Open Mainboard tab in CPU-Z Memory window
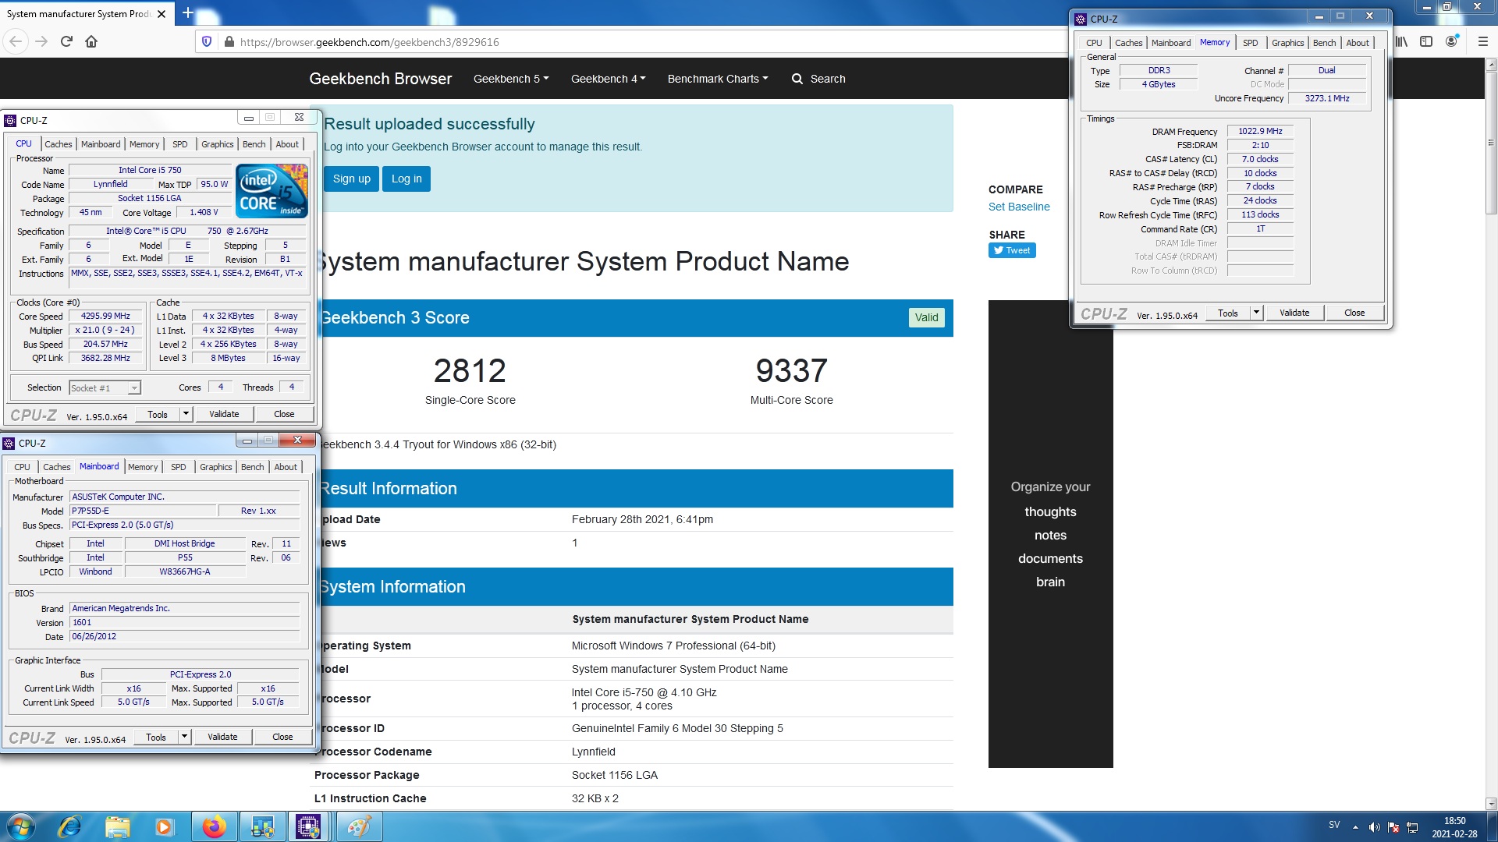Viewport: 1498px width, 842px height. [1171, 43]
